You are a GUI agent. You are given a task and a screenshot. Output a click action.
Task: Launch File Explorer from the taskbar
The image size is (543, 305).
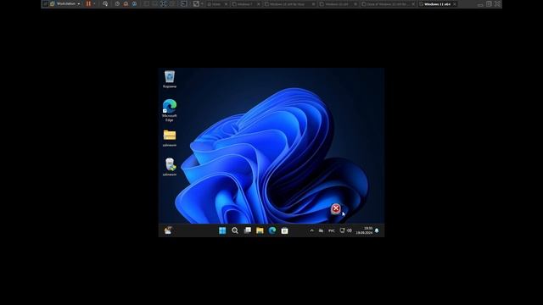[260, 230]
